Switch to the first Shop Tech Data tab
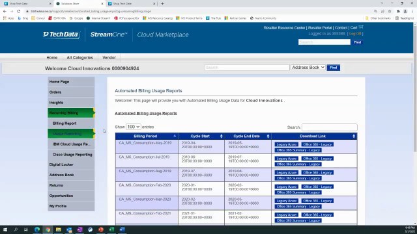This screenshot has width=417, height=234. (x=27, y=4)
